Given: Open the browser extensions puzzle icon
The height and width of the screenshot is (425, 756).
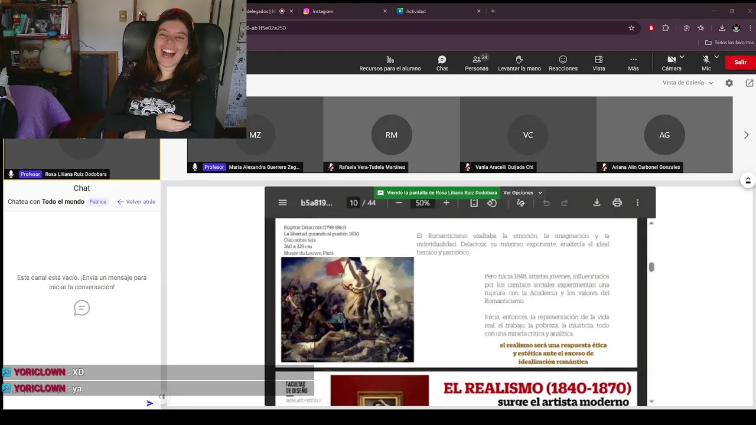Looking at the screenshot, I should [x=666, y=28].
